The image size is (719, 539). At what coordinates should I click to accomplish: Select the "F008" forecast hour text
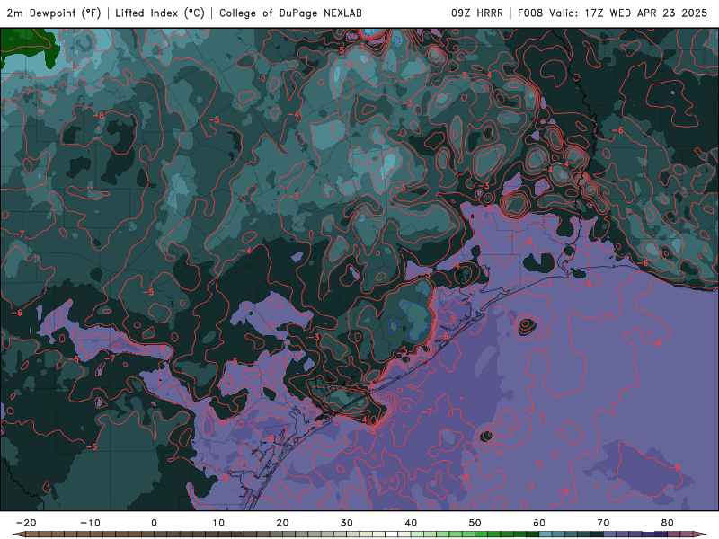(x=530, y=13)
